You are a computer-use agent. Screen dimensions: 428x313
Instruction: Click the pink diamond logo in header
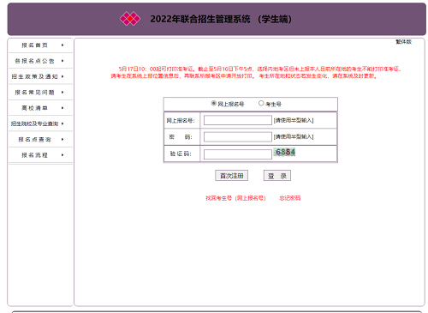[x=130, y=19]
